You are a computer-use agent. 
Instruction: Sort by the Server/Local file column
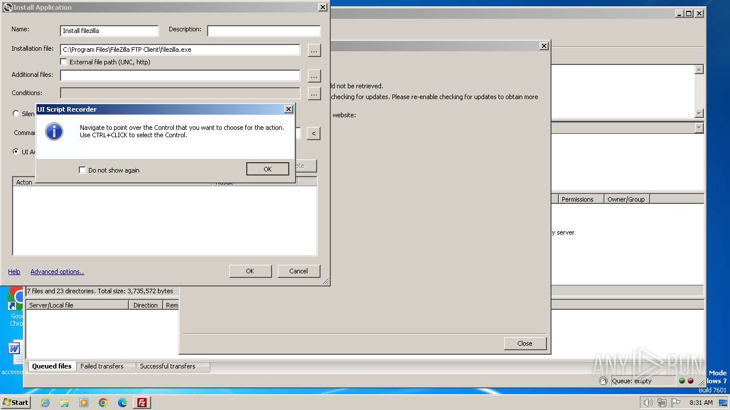coord(77,305)
